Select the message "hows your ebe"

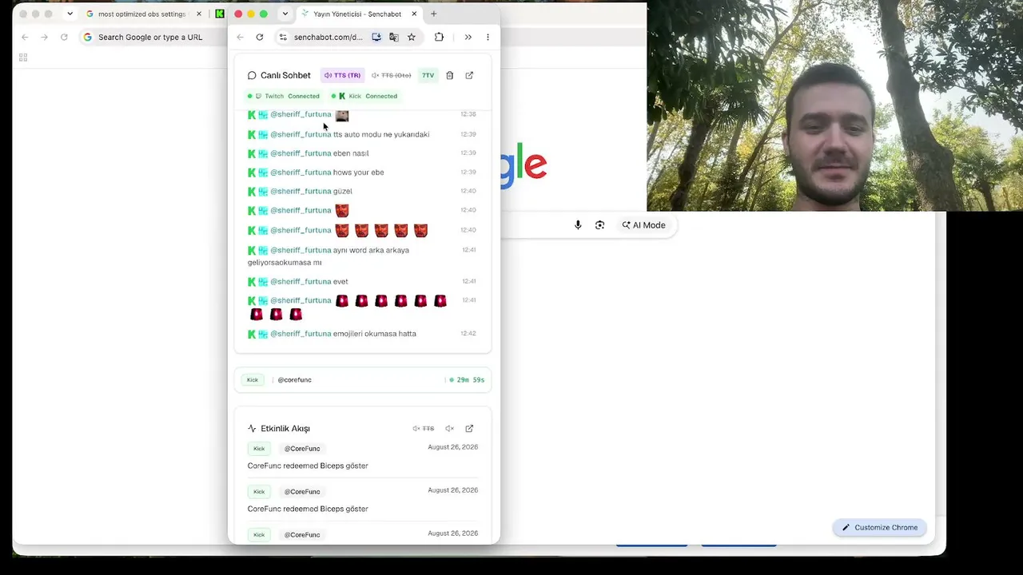tap(359, 172)
